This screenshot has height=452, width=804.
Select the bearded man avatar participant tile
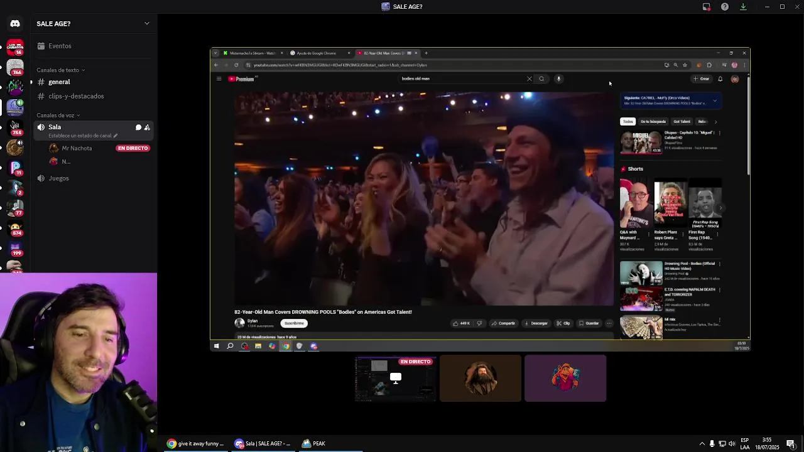[481, 379]
